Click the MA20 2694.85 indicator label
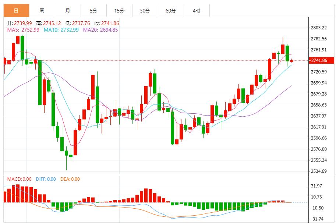 (x=100, y=30)
